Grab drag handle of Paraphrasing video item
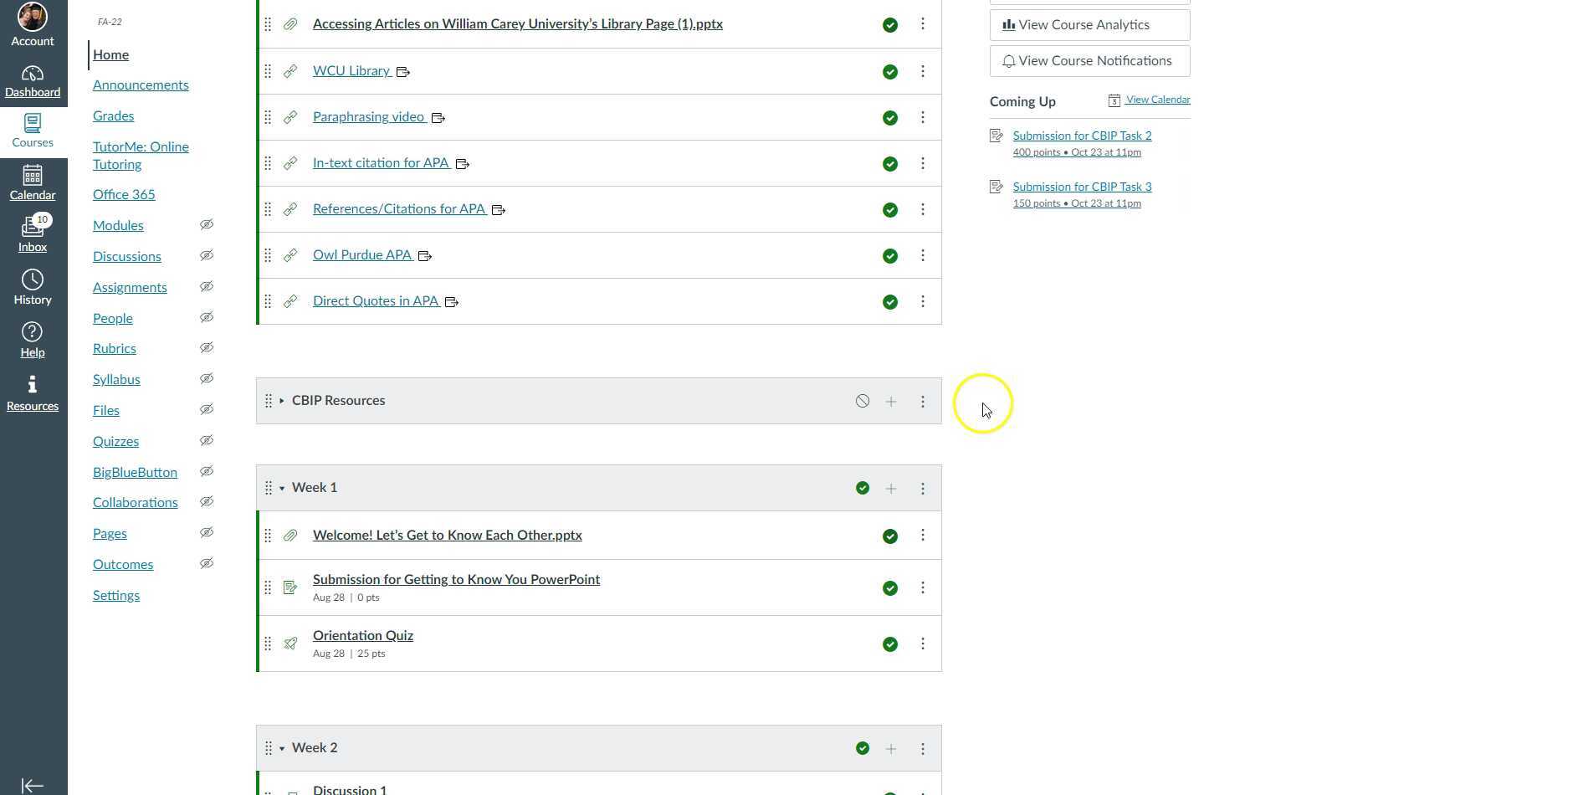The image size is (1583, 795). 268,118
